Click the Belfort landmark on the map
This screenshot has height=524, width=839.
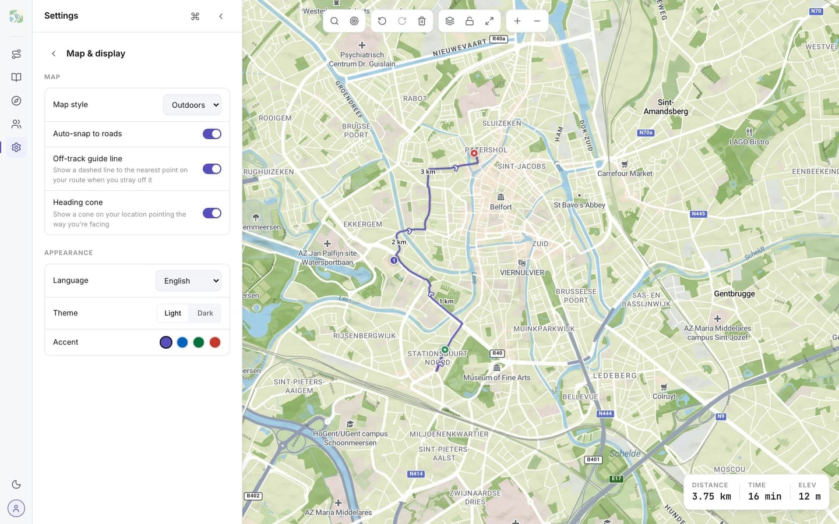pos(500,202)
